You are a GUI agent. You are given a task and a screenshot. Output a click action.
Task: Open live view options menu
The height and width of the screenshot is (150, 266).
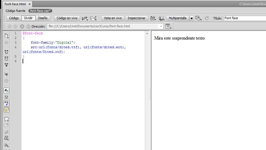[x=168, y=26]
